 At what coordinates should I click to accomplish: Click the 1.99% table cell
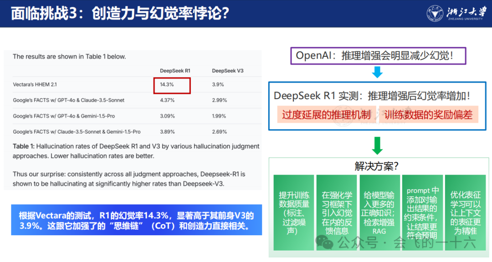point(219,116)
